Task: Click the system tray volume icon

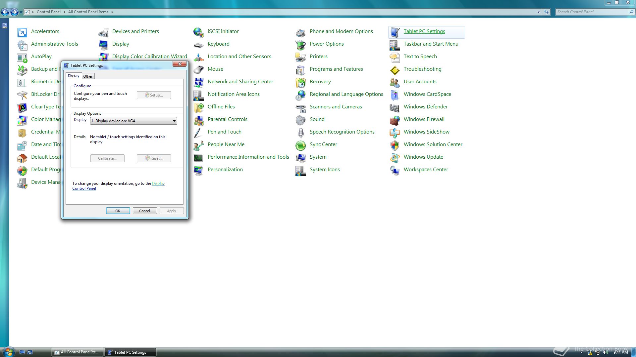Action: (606, 352)
